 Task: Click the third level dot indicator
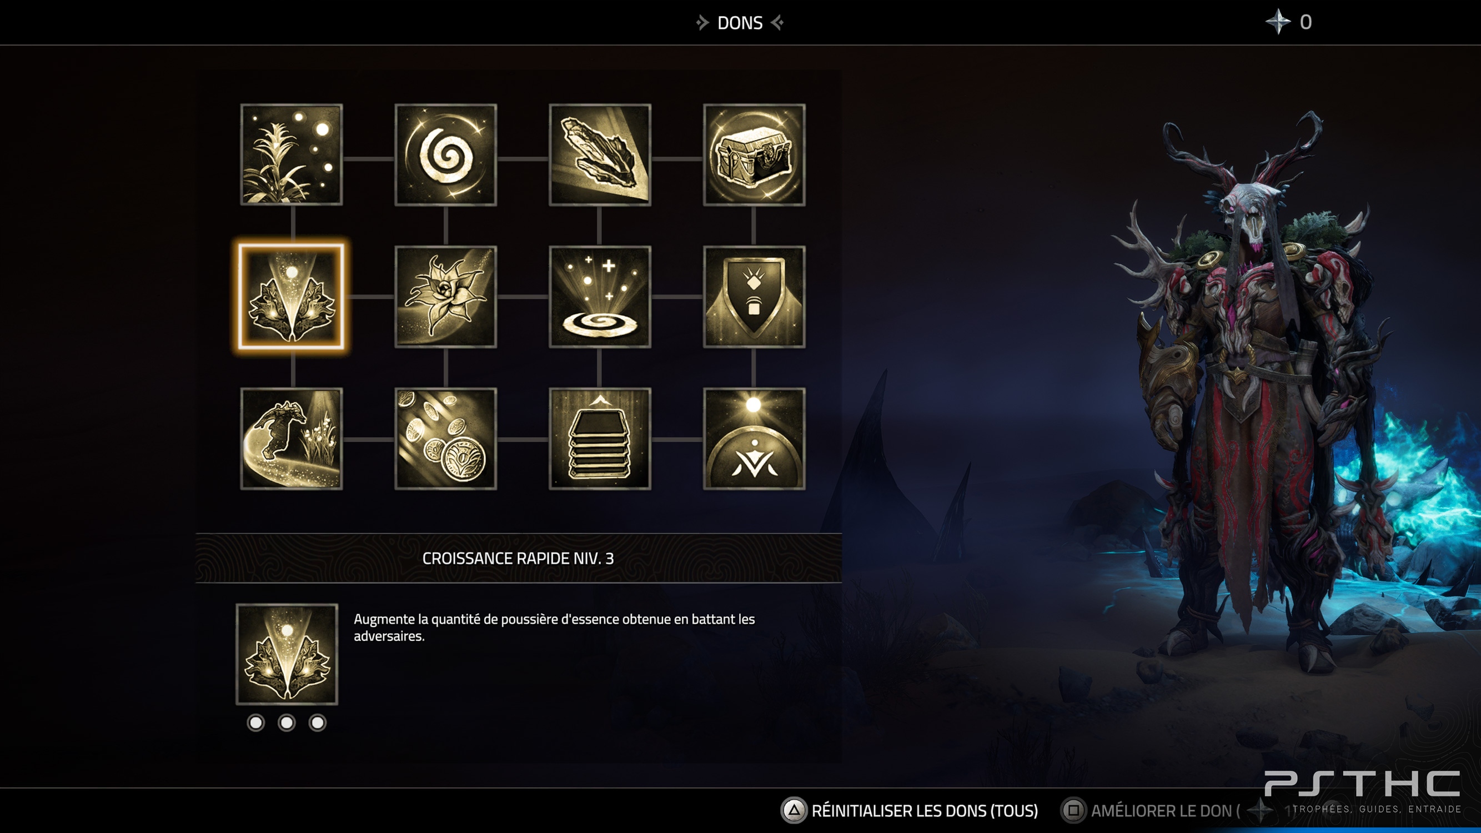(318, 722)
